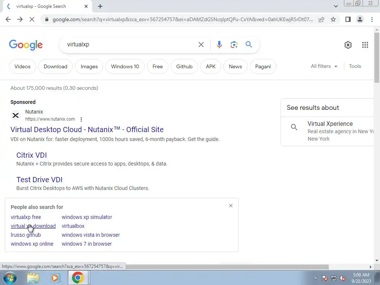Clear the search box text
Image resolution: width=380 pixels, height=285 pixels.
click(x=201, y=45)
